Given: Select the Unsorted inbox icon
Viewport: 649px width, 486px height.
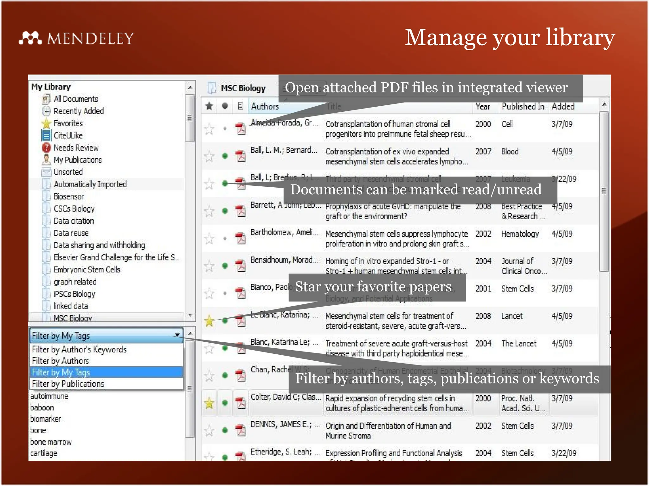Looking at the screenshot, I should pos(46,172).
